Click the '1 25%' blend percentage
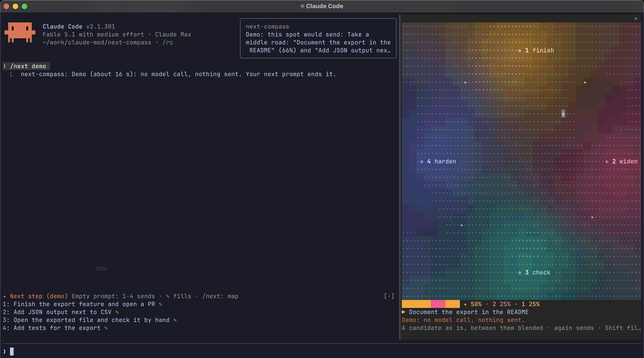Image resolution: width=644 pixels, height=358 pixels. (531, 304)
